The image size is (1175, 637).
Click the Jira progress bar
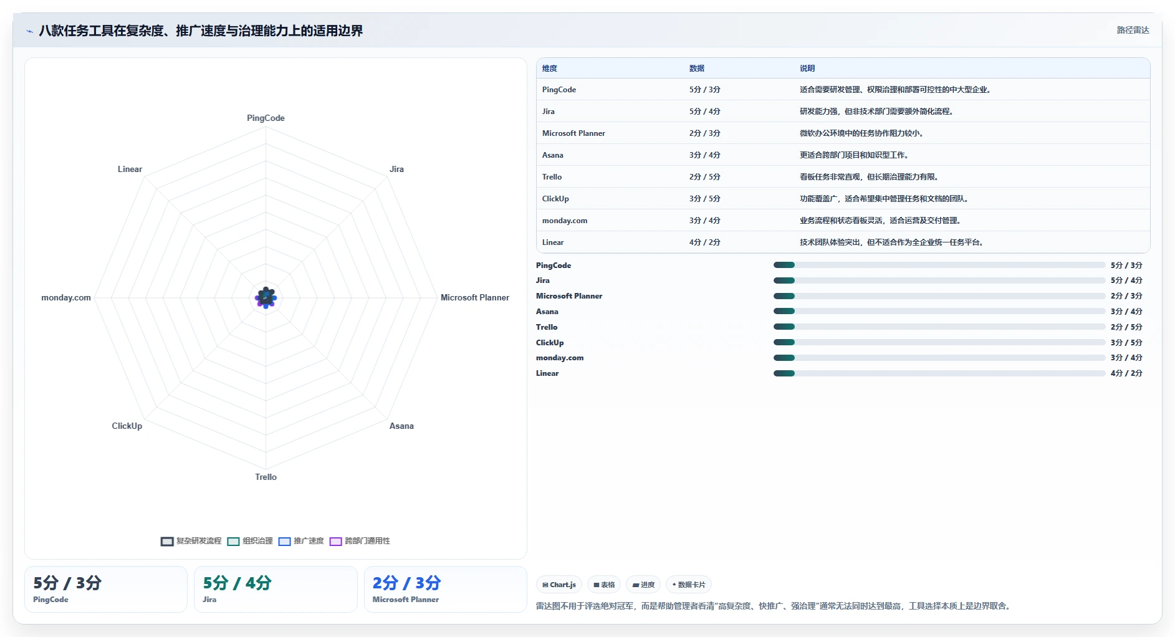click(939, 280)
